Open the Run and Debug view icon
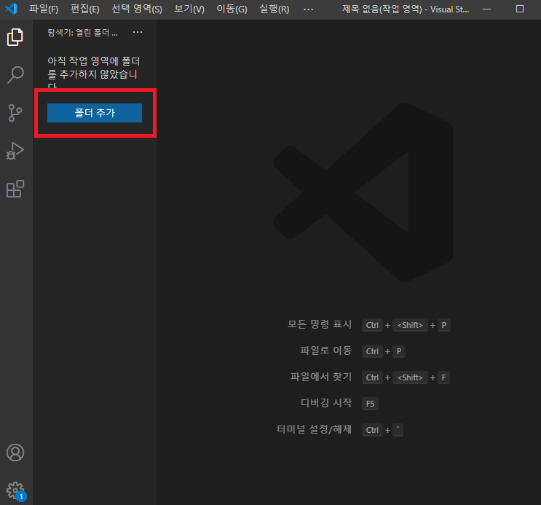 (x=15, y=151)
